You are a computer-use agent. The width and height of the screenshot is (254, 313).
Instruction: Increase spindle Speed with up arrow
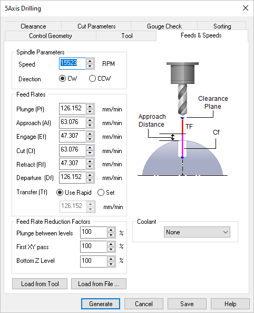tap(90, 61)
